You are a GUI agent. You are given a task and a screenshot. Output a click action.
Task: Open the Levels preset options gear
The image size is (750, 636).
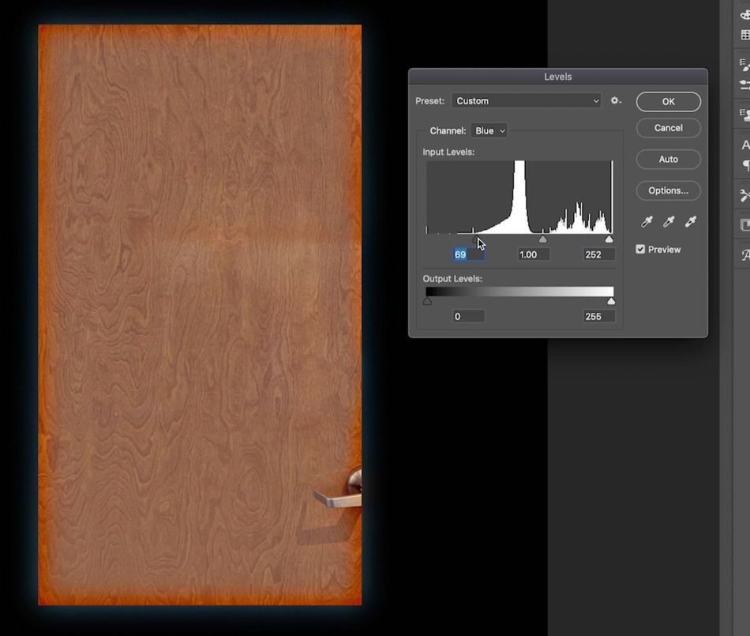[x=616, y=100]
